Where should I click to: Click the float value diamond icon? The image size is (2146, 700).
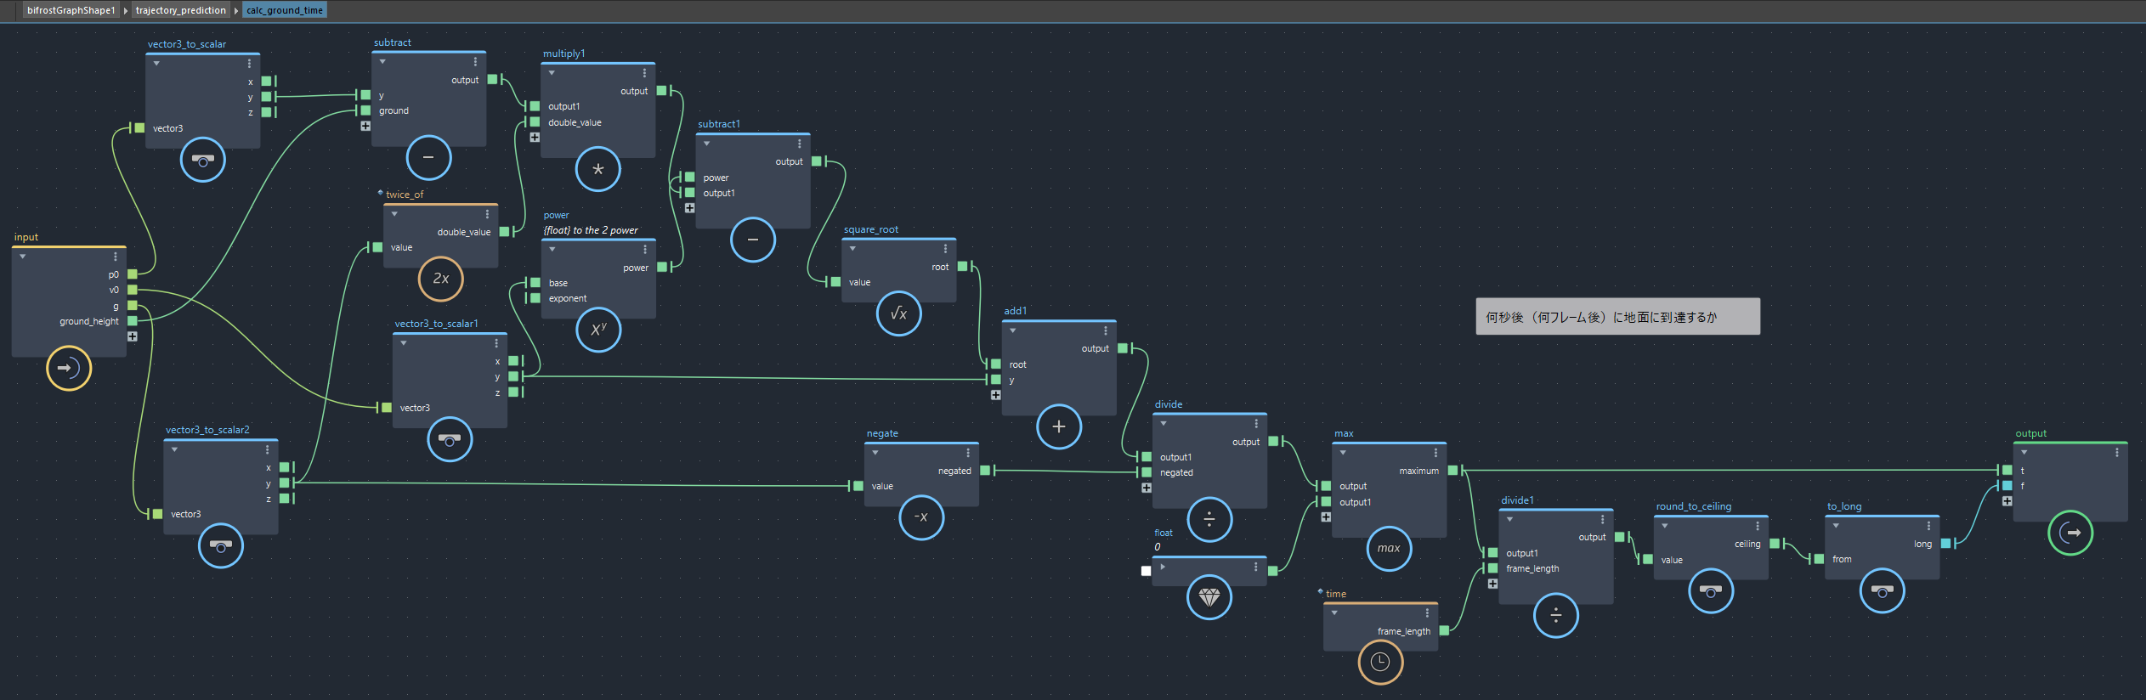point(1209,597)
